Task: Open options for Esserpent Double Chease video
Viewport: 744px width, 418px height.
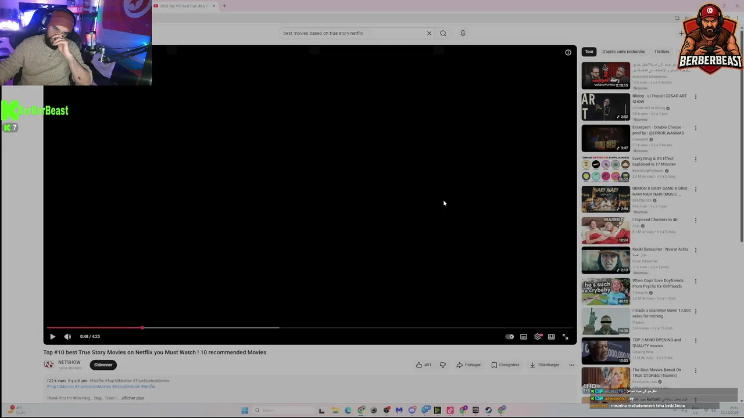Action: (695, 128)
